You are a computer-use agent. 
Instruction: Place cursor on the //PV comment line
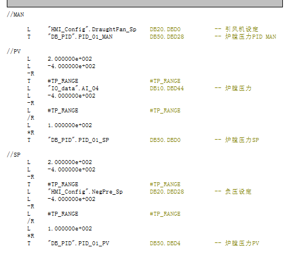coord(14,52)
